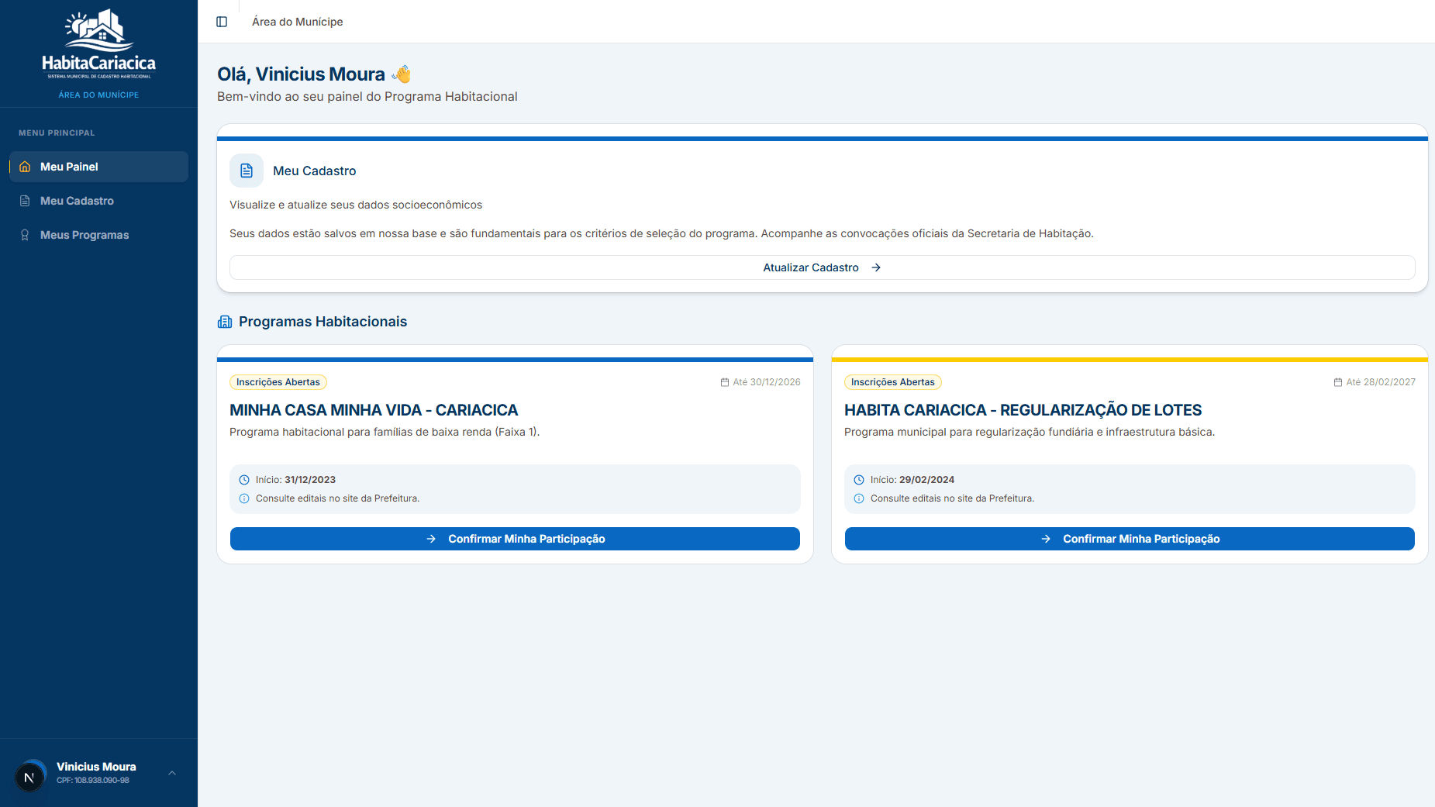1435x807 pixels.
Task: Click the CPF number under Vinicius Moura
Action: pos(93,781)
